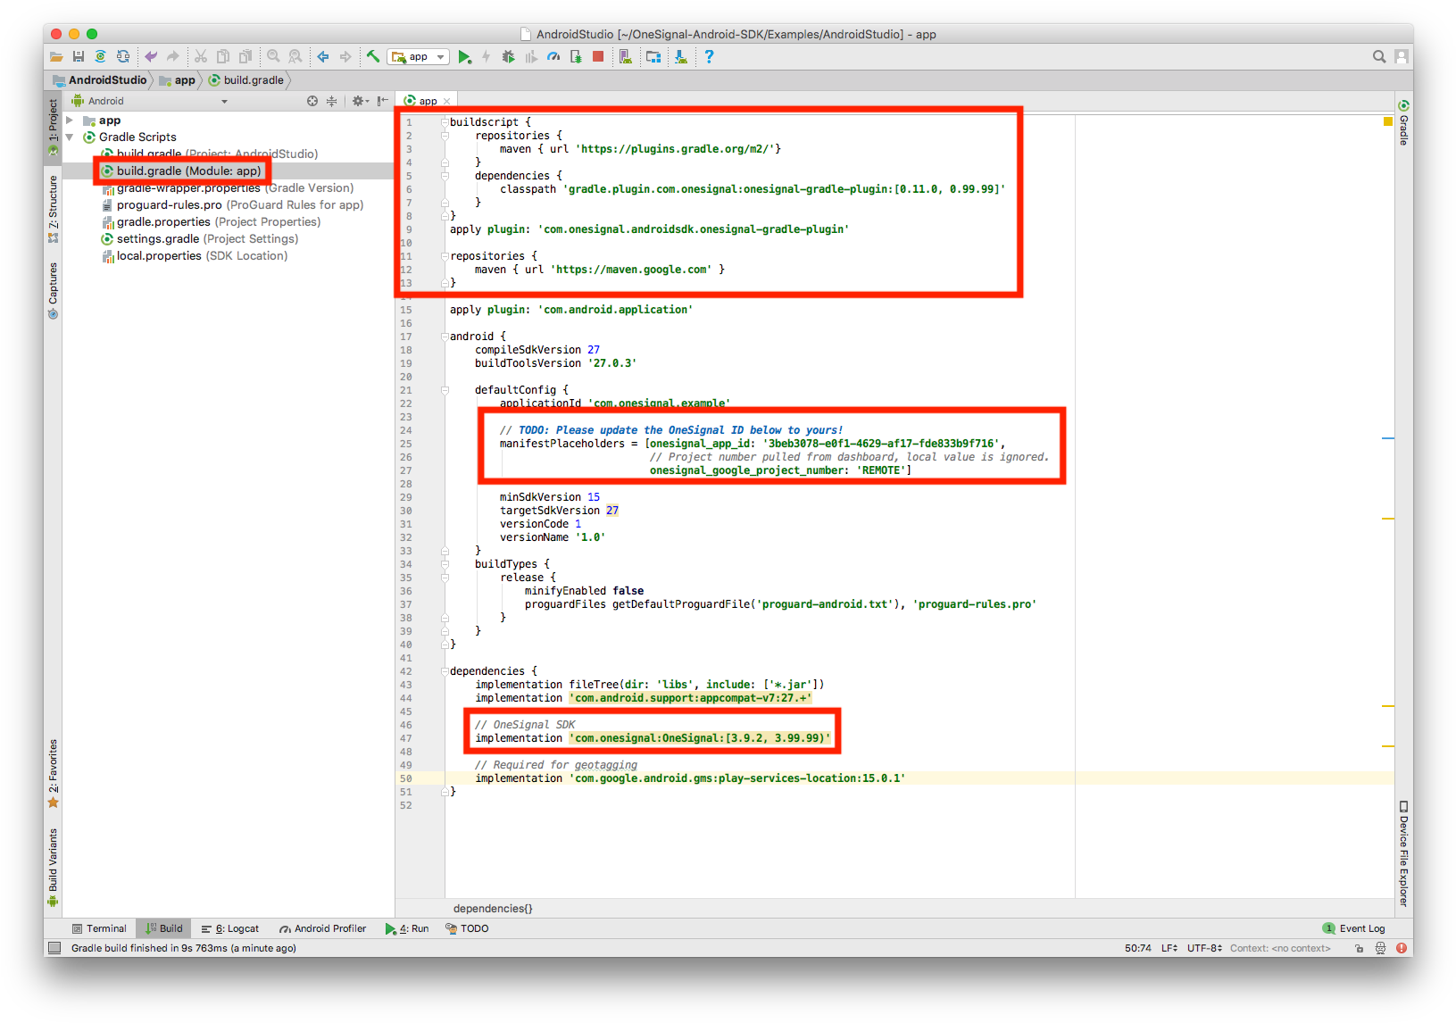The width and height of the screenshot is (1456, 1023).
Task: Click the yellow warning marker in editor stripe
Action: coord(1387,121)
